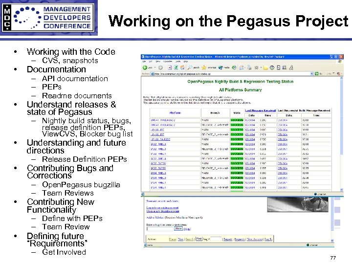The width and height of the screenshot is (352, 264).
Task: Open the File menu in Internet Explorer
Action: pos(144,61)
